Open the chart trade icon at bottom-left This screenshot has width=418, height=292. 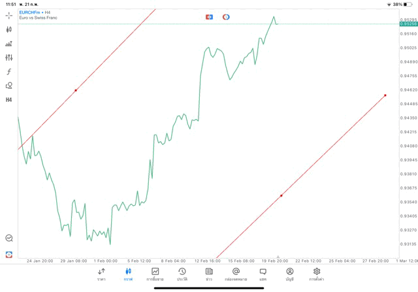point(9,238)
